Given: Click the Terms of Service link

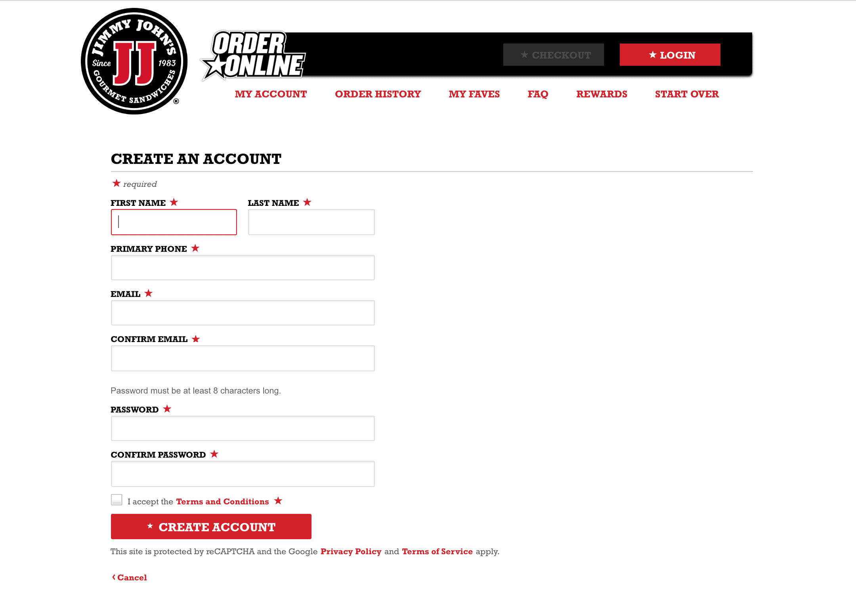Looking at the screenshot, I should 437,551.
